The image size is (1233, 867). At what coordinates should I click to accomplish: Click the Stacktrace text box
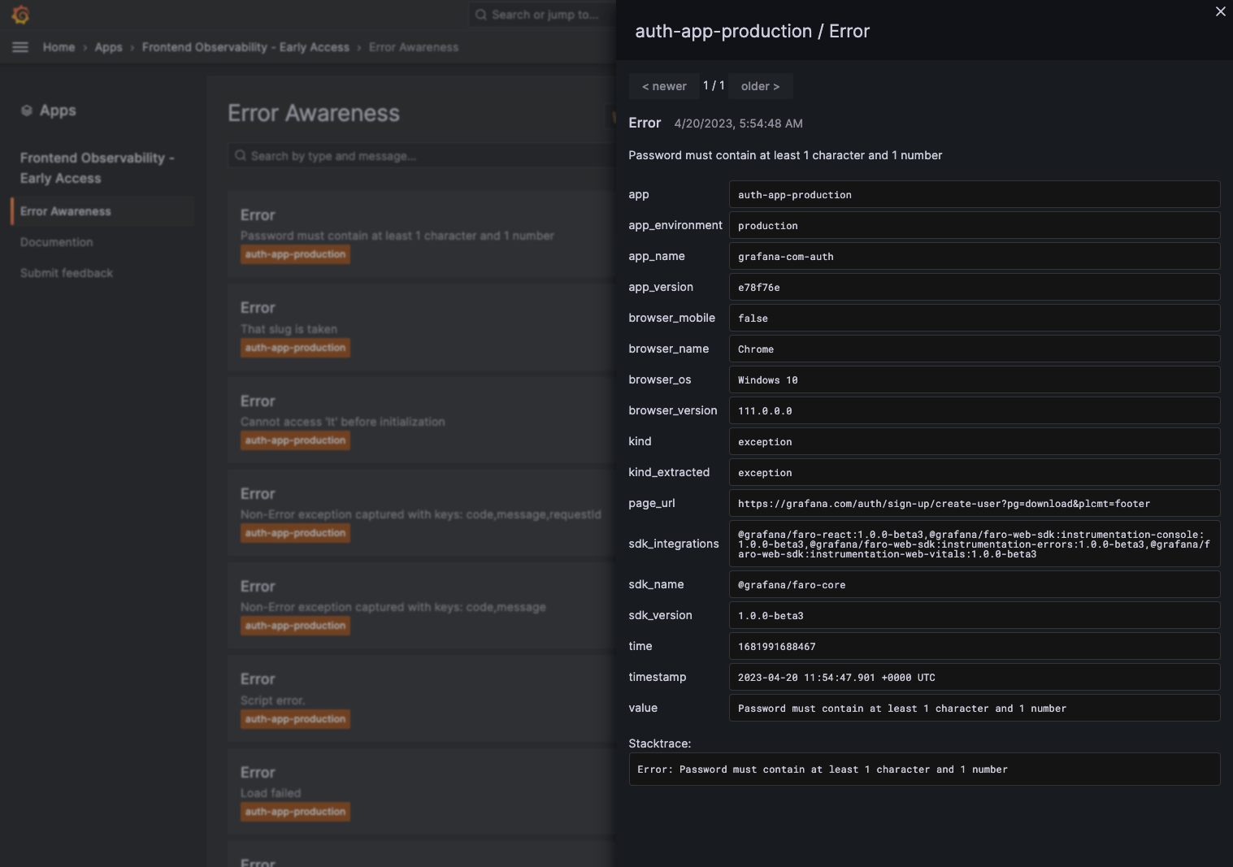coord(924,769)
